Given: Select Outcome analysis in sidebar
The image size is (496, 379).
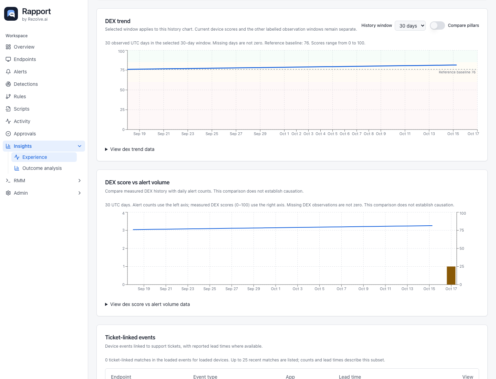Looking at the screenshot, I should [44, 168].
